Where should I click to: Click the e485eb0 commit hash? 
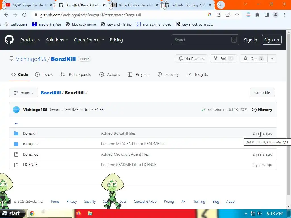point(214,110)
